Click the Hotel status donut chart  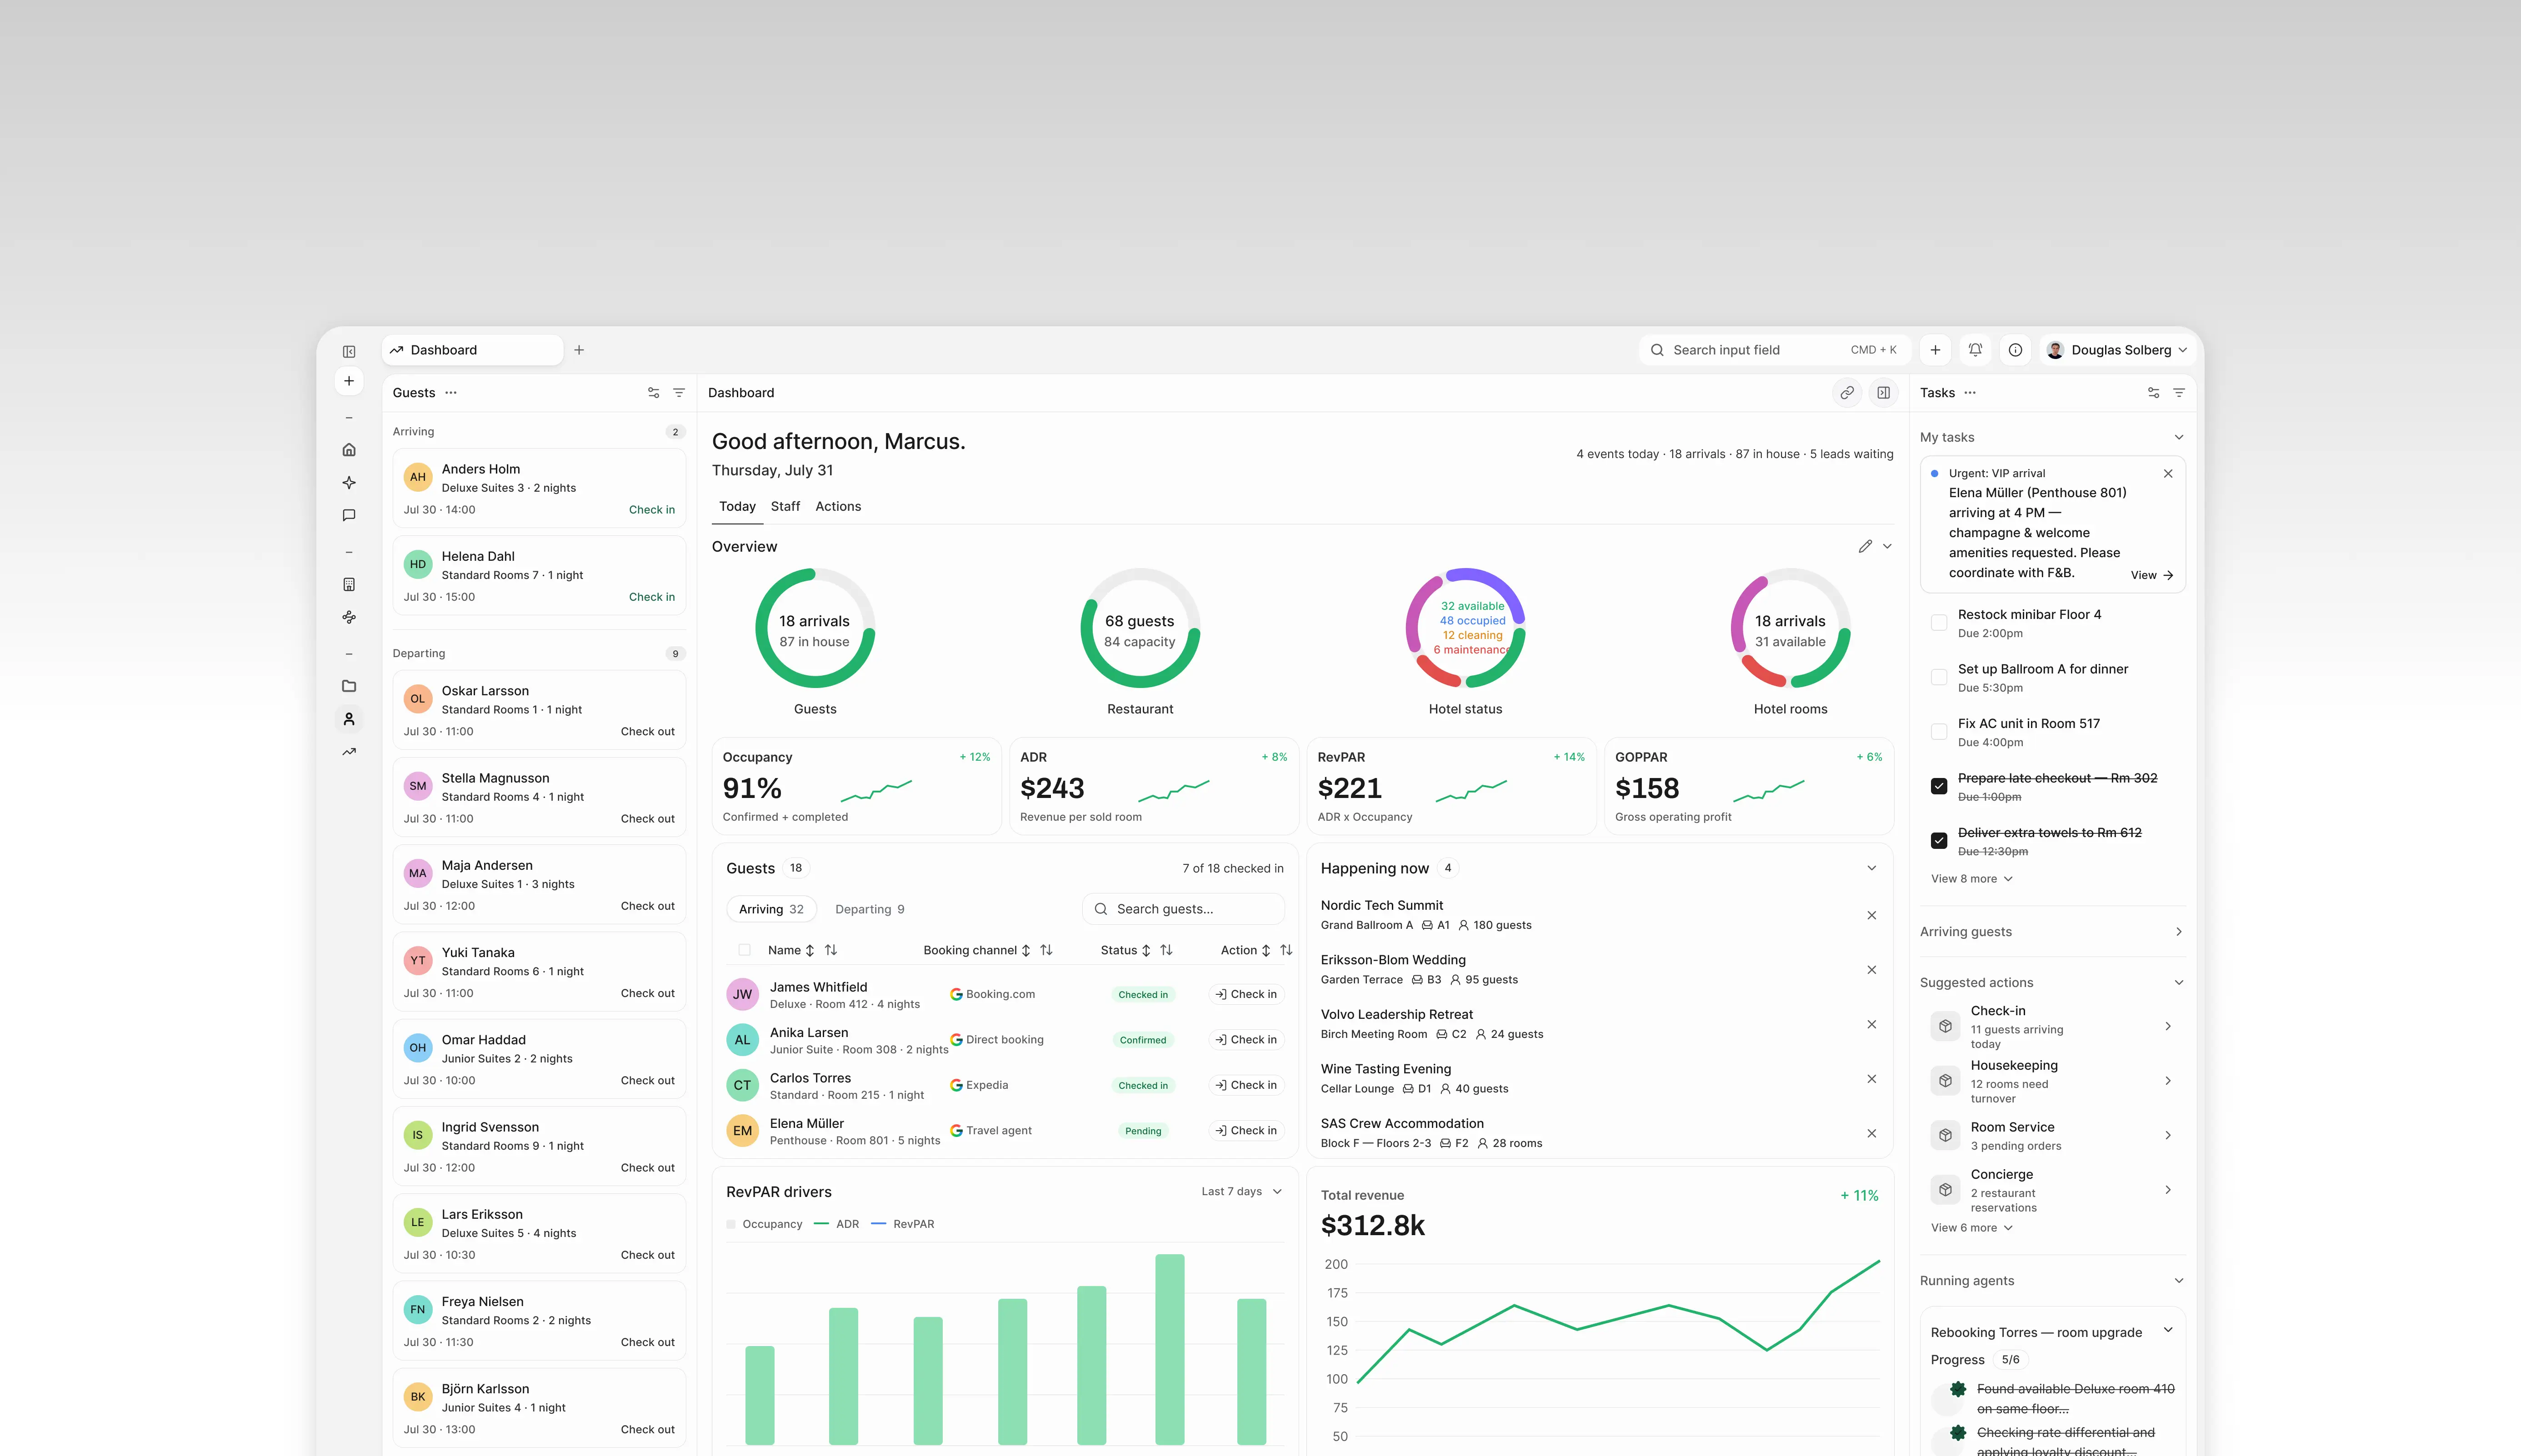(1465, 629)
